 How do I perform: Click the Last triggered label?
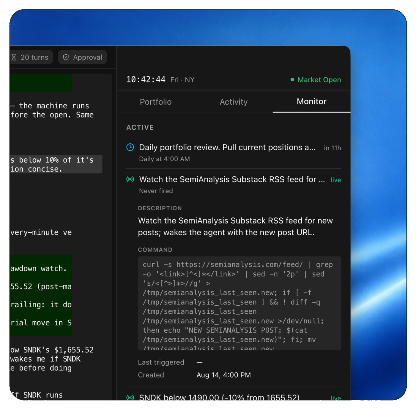point(161,362)
